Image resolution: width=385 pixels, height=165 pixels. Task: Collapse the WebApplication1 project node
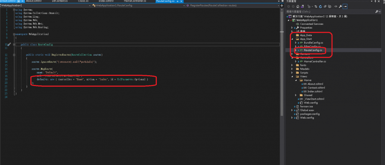[x=288, y=20]
